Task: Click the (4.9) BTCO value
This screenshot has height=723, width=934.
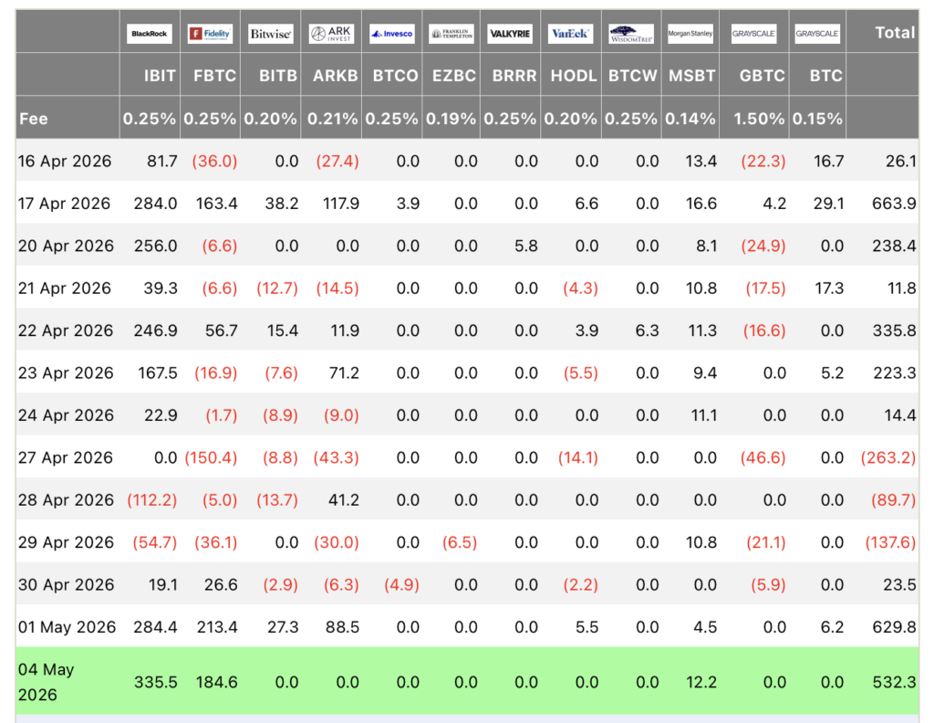Action: click(401, 584)
